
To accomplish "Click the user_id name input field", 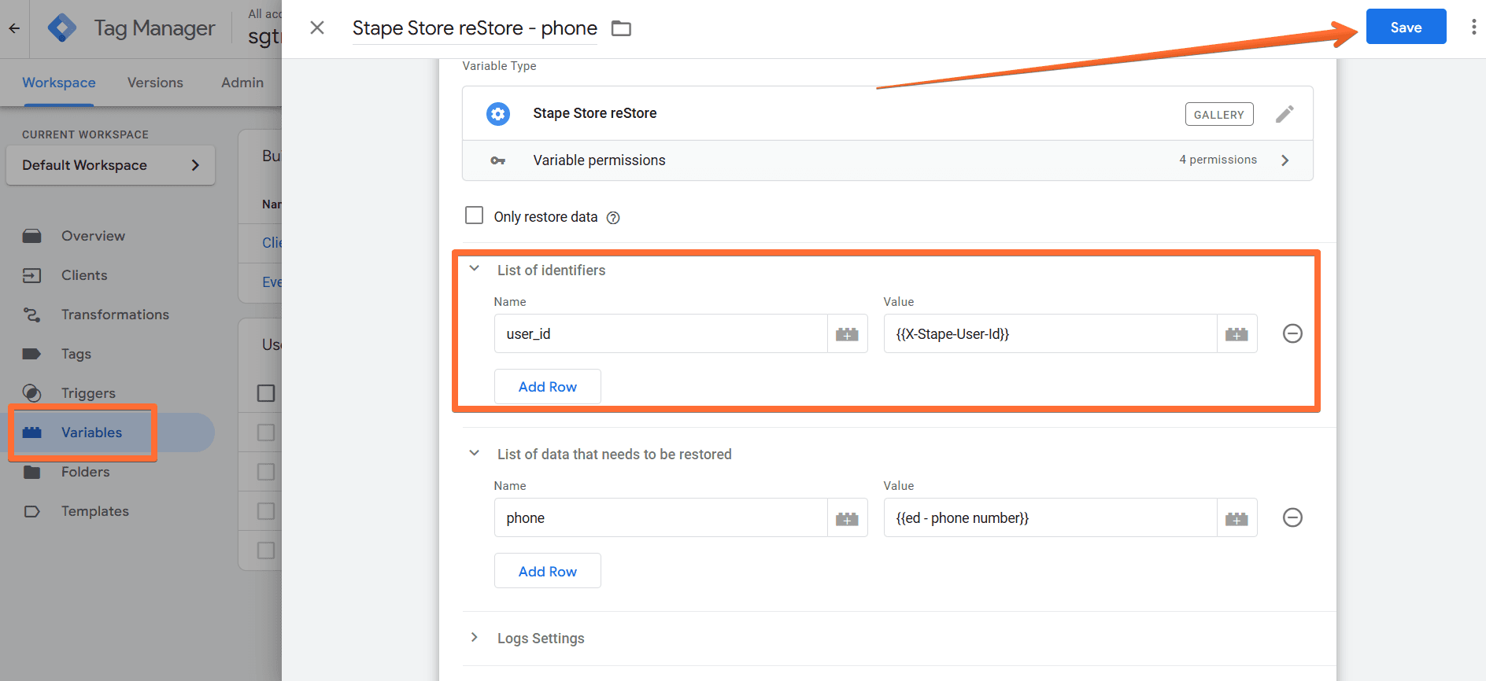I will point(660,333).
